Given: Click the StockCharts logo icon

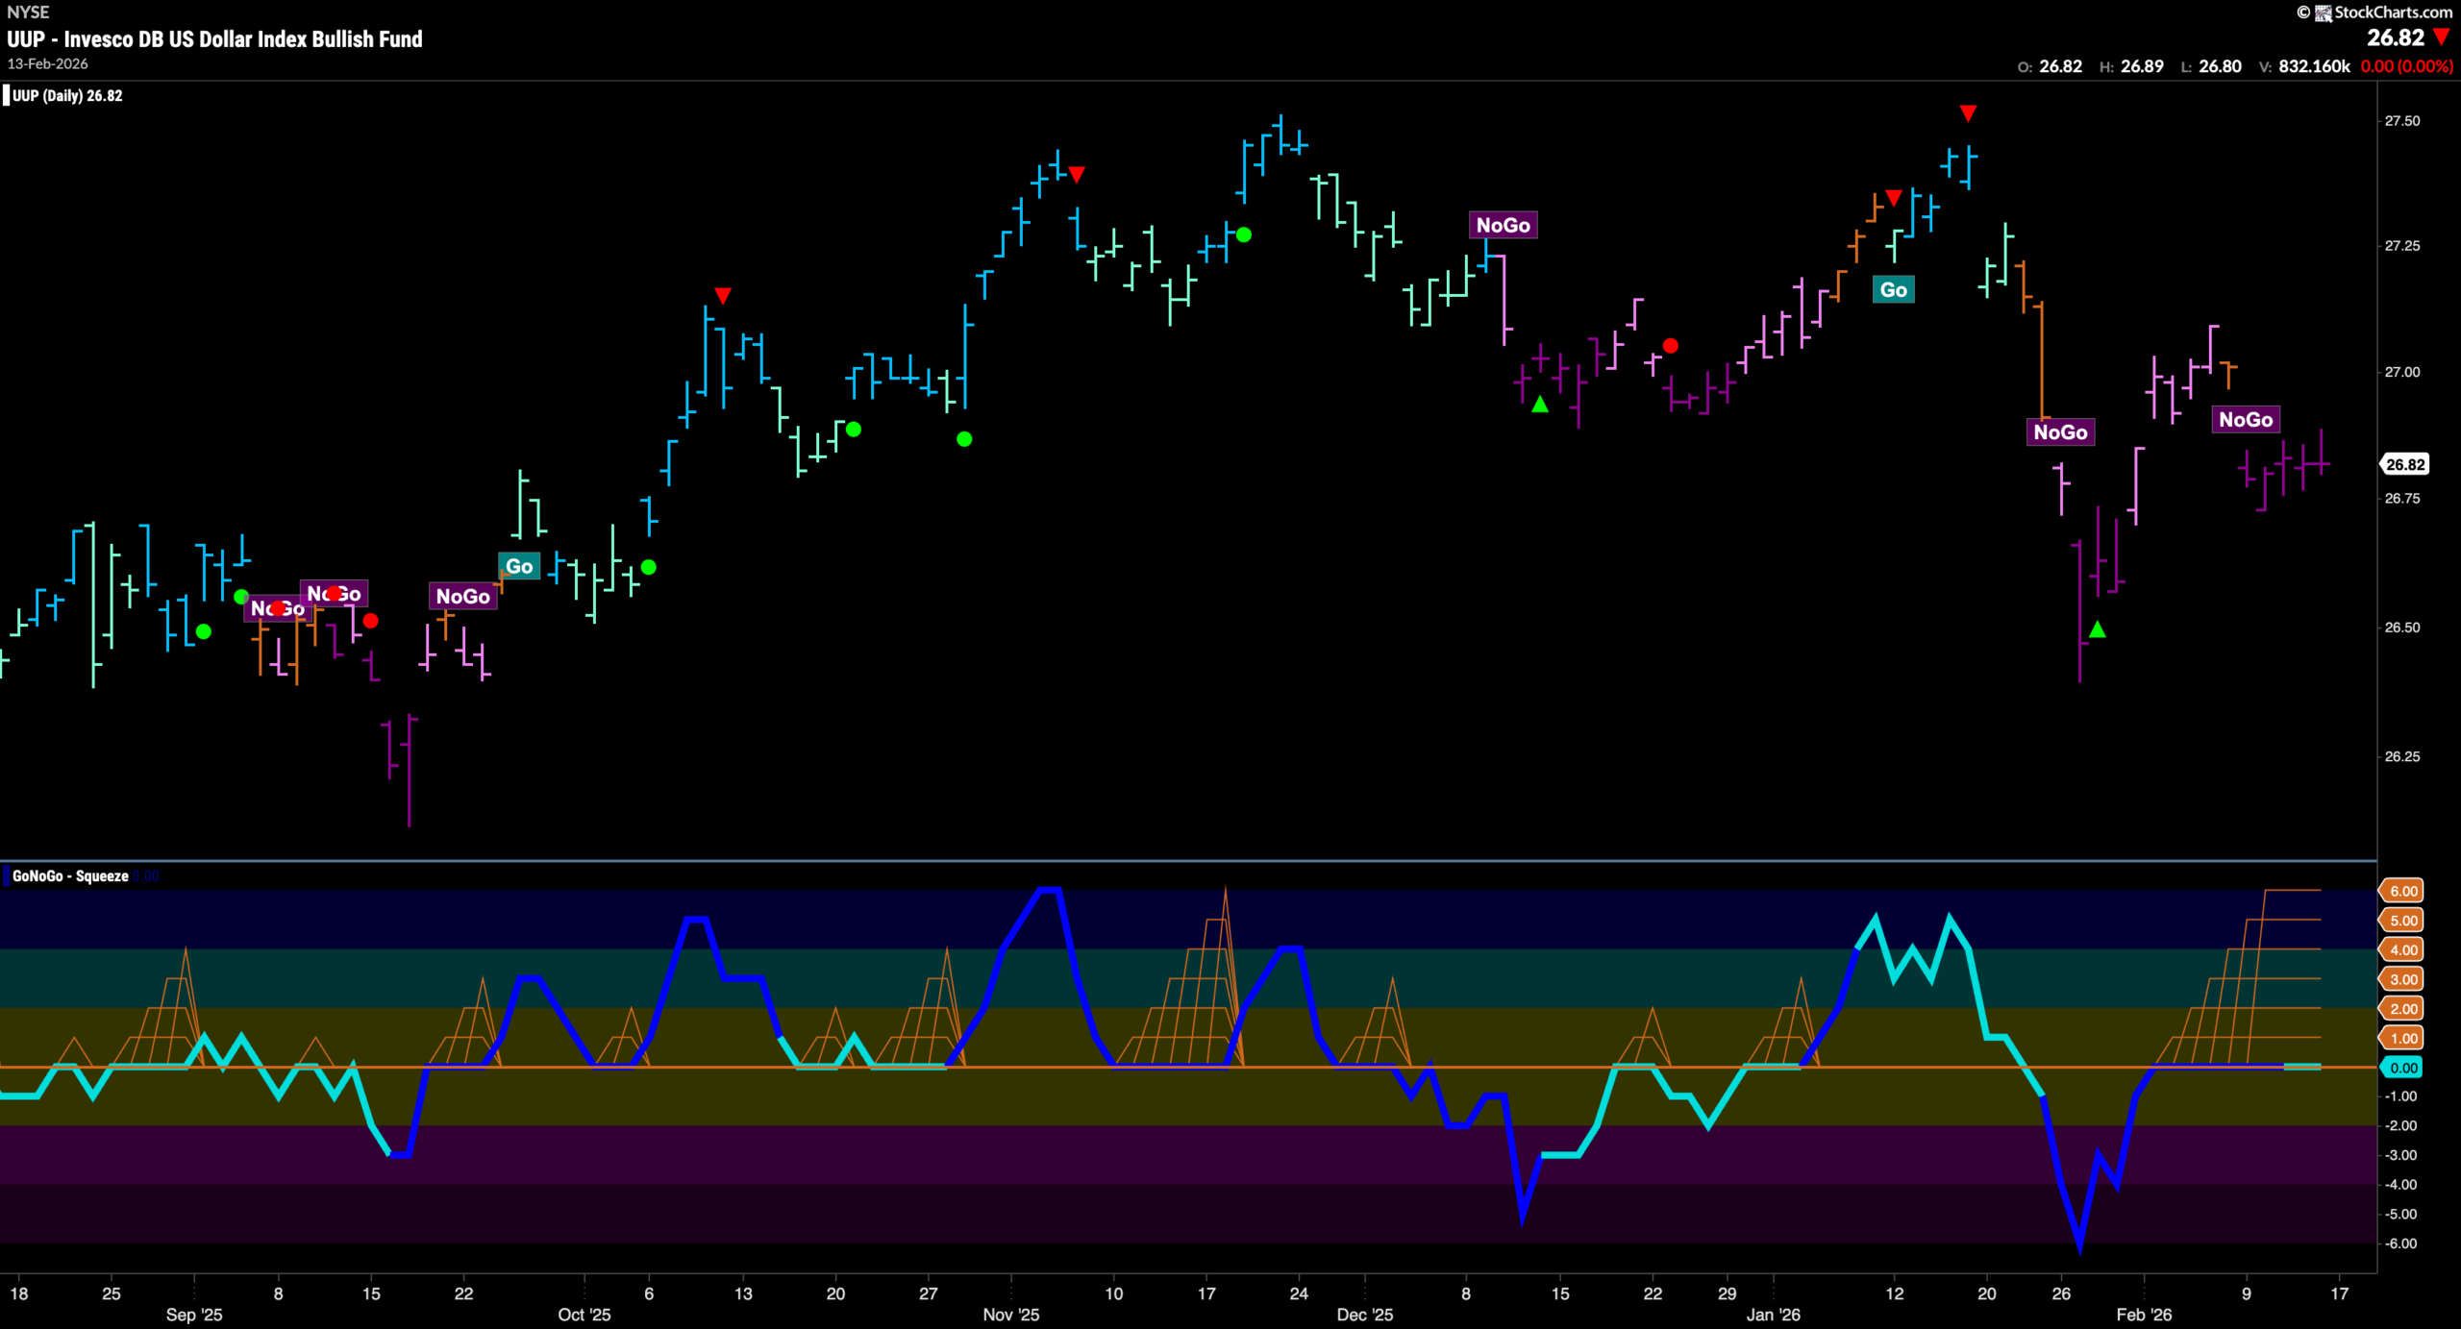Looking at the screenshot, I should (x=2323, y=12).
